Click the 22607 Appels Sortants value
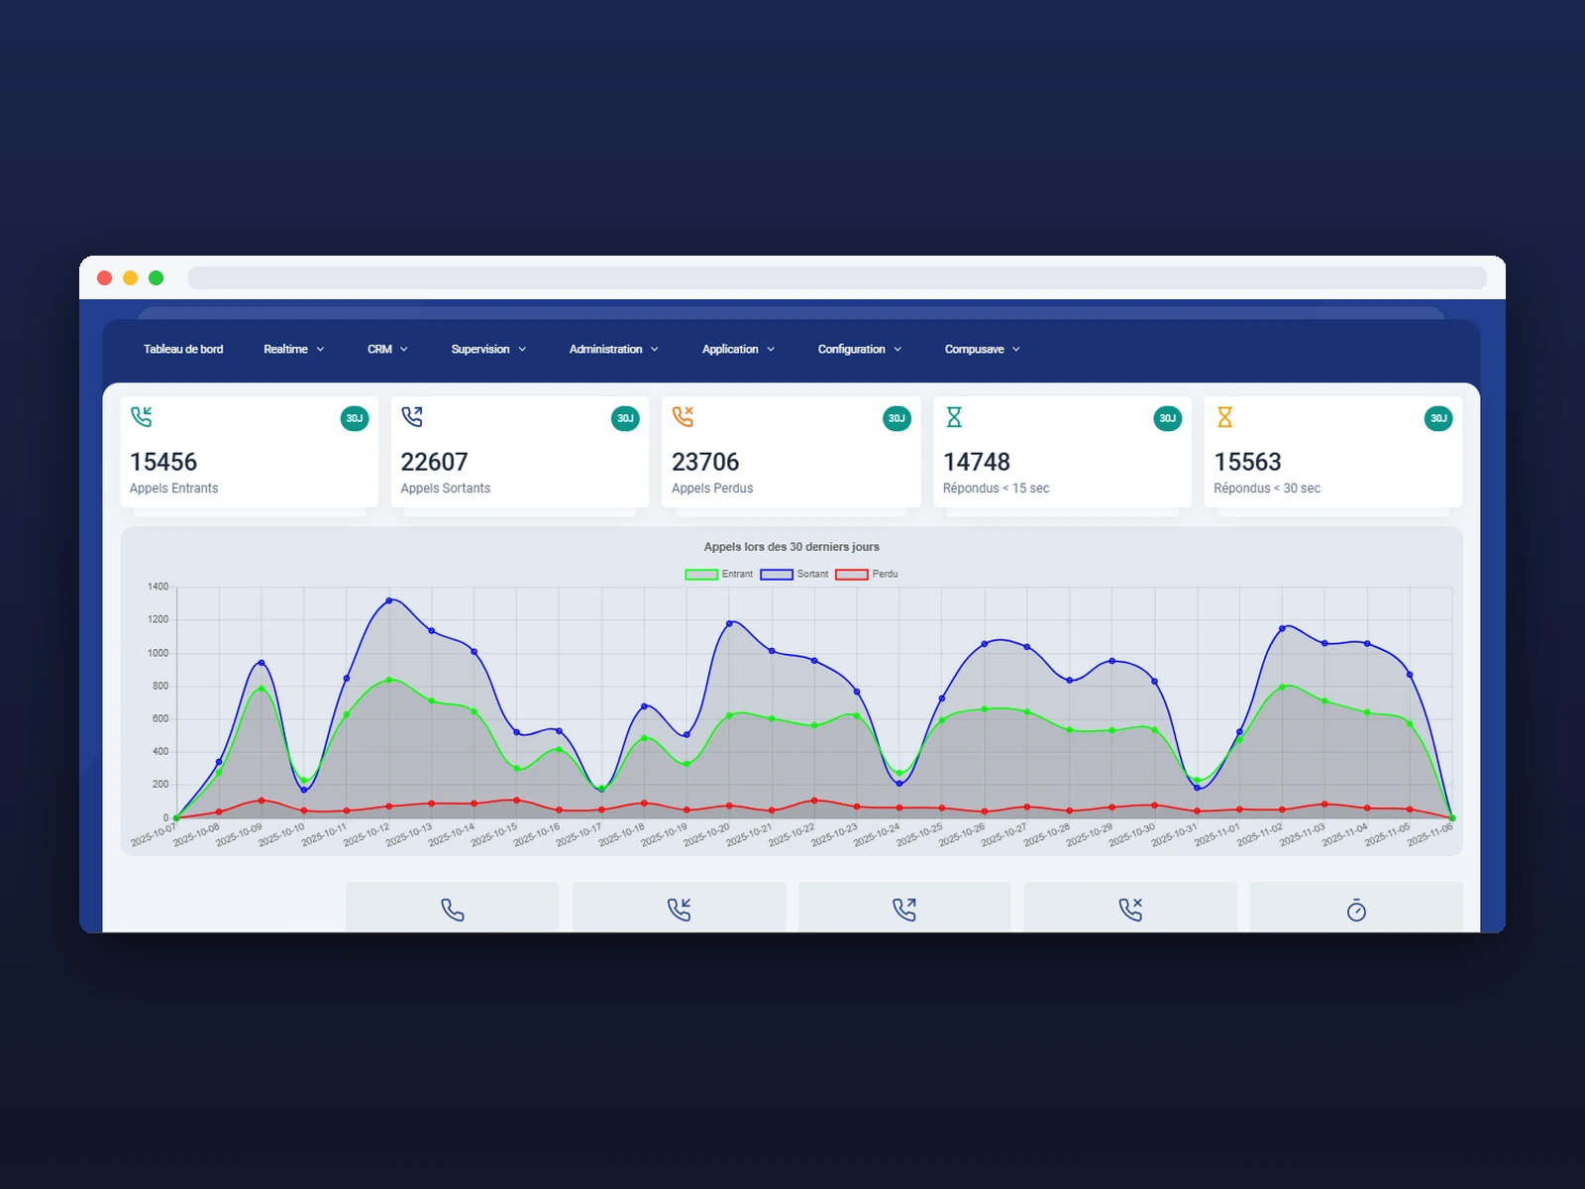The width and height of the screenshot is (1585, 1189). click(x=434, y=462)
